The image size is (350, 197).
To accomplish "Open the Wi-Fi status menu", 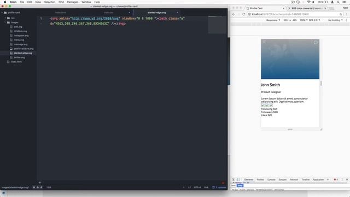I will (x=308, y=2).
